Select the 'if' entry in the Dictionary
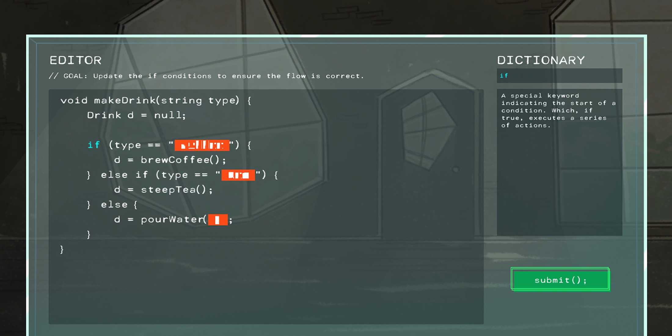Image resolution: width=672 pixels, height=336 pixels. pos(559,75)
